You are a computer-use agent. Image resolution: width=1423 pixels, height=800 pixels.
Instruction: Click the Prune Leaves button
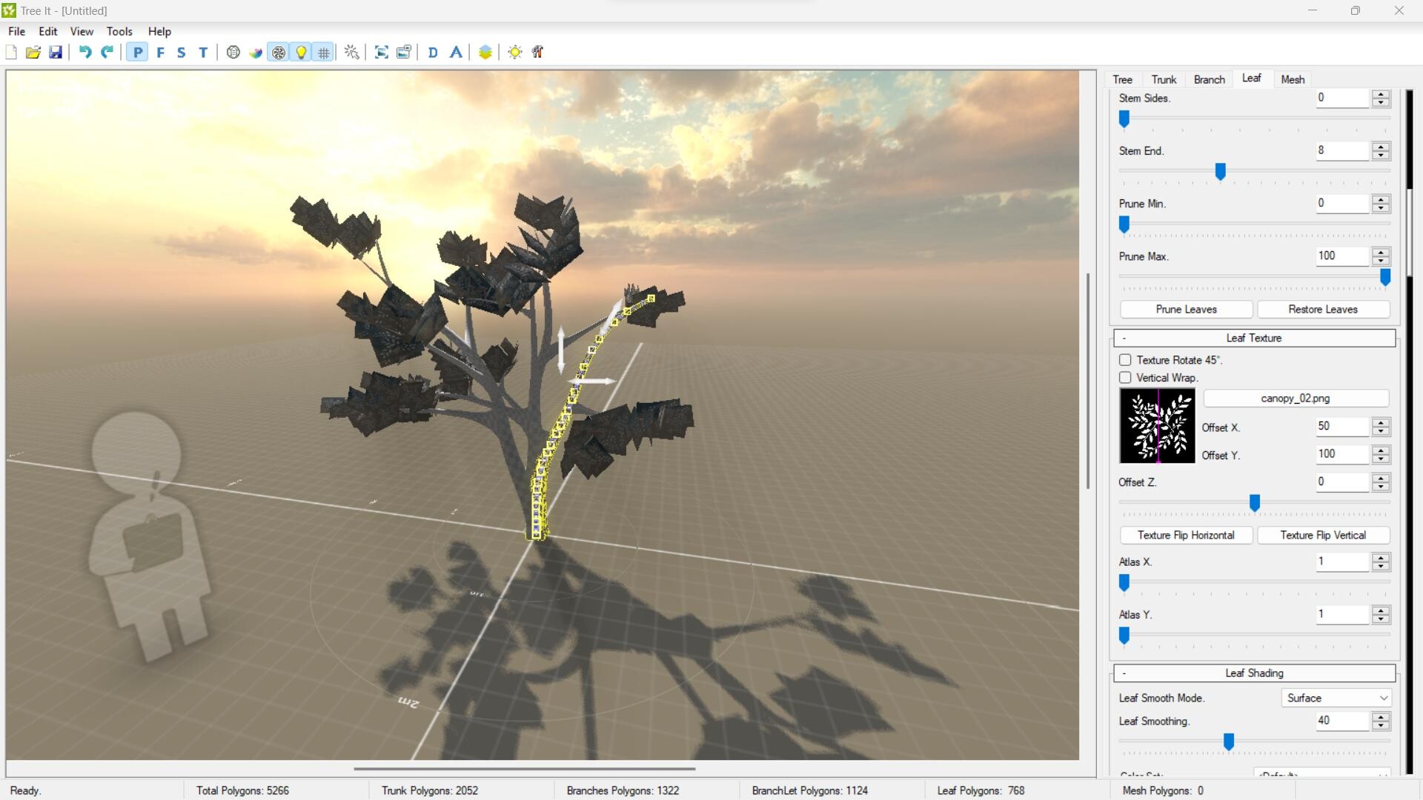pos(1186,310)
